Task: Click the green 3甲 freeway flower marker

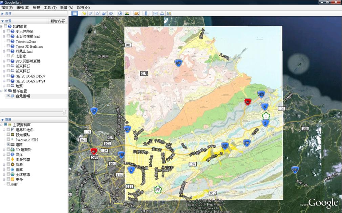Action: pos(157,190)
